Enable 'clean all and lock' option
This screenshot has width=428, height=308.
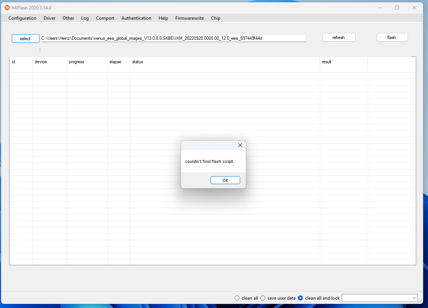[x=301, y=298]
